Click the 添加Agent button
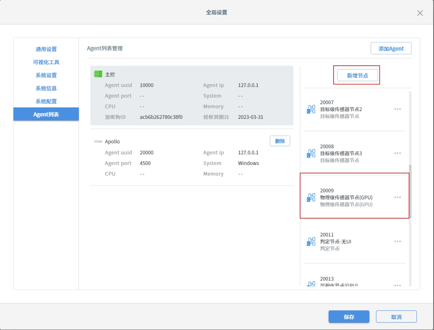434x330 pixels. pyautogui.click(x=391, y=48)
